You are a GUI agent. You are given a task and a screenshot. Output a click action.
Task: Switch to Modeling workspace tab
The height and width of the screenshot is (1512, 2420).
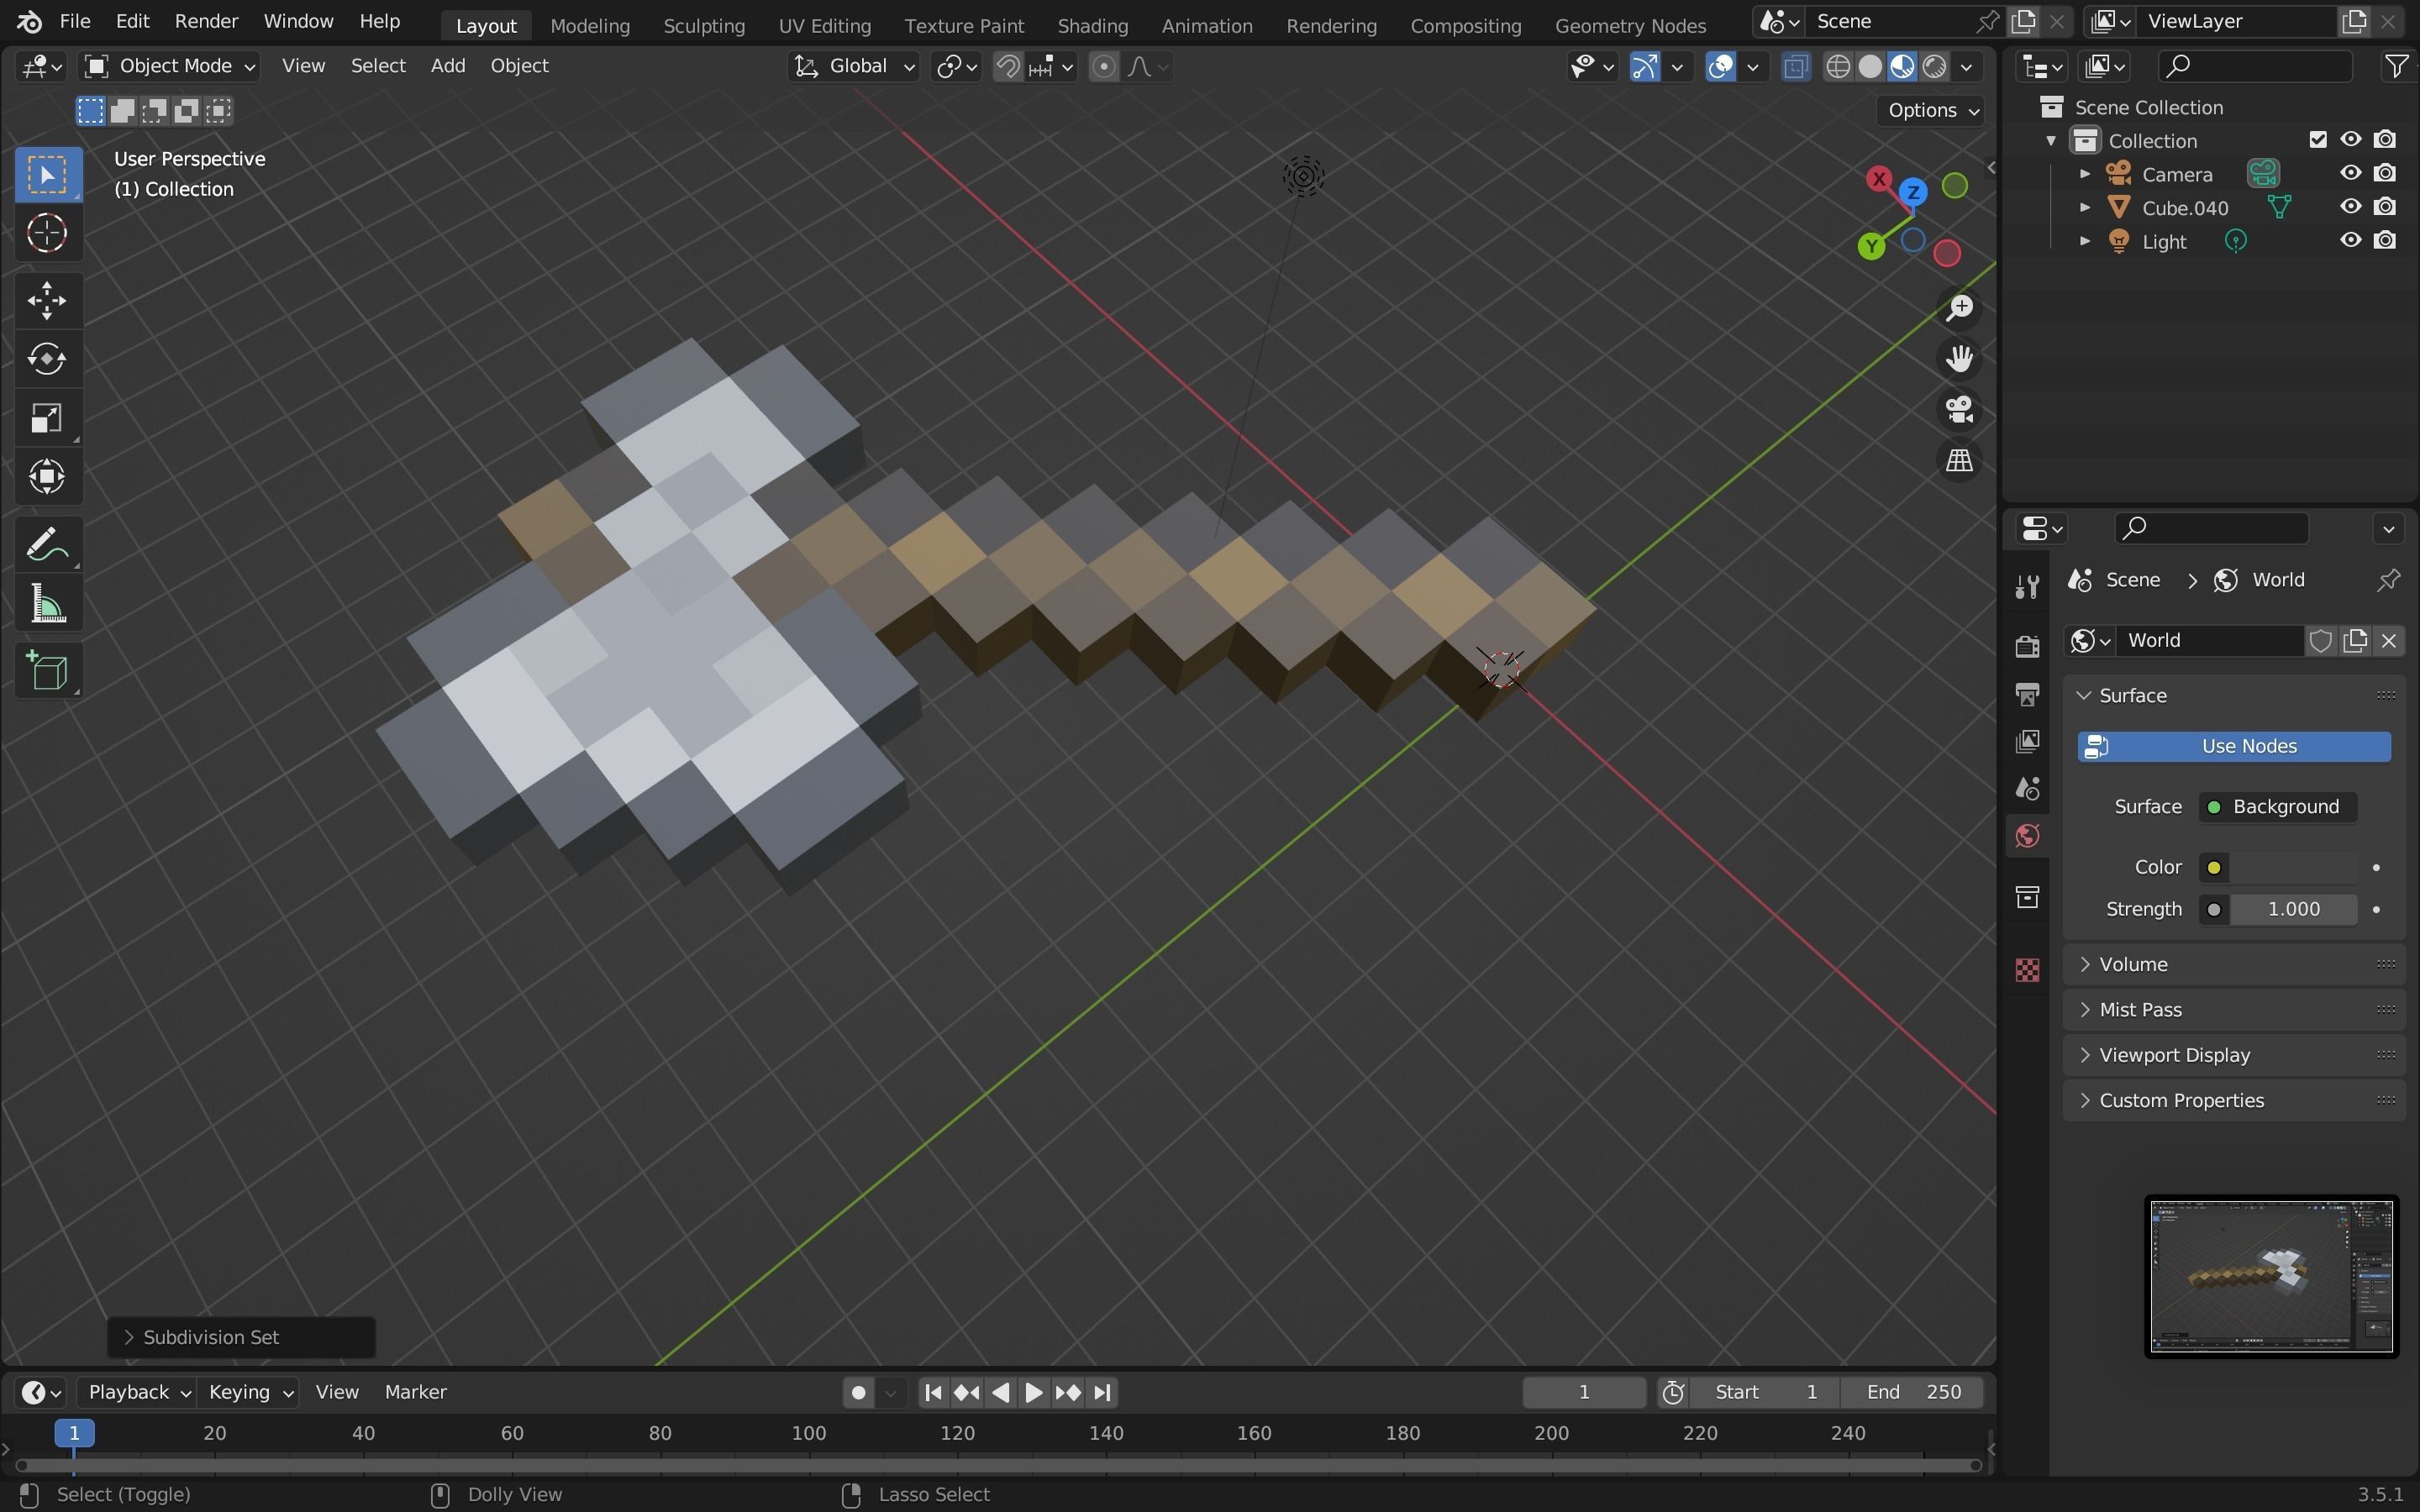pos(590,25)
